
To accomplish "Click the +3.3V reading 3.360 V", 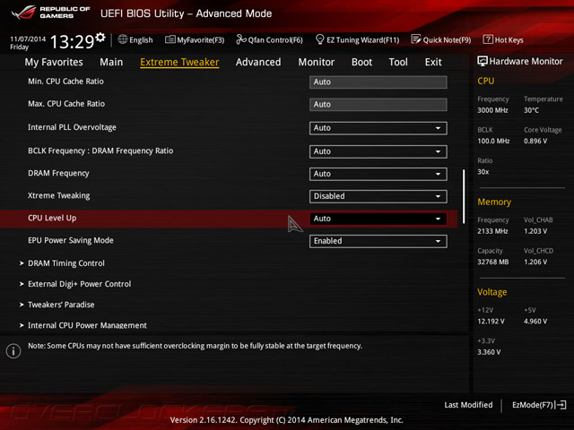I will 489,352.
